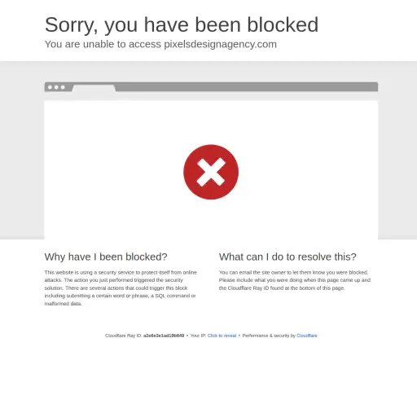Click the third dot in browser illustration
Screen dimensions: 417x417
tap(63, 87)
